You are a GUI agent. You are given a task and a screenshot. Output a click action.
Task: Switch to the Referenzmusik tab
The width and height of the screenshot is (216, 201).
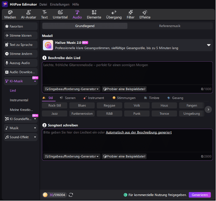coord(170,26)
